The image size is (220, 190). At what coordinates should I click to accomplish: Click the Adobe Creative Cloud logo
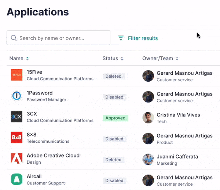click(x=16, y=159)
